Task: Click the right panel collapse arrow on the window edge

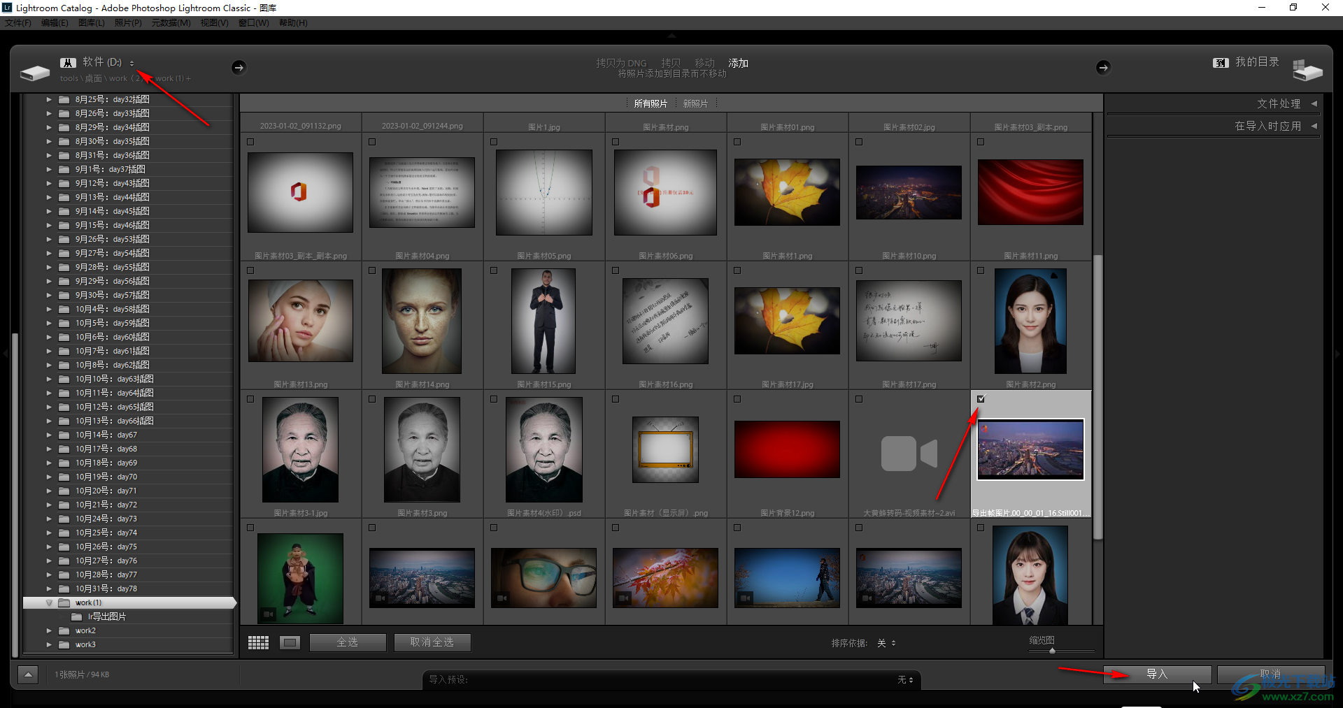Action: click(1338, 354)
